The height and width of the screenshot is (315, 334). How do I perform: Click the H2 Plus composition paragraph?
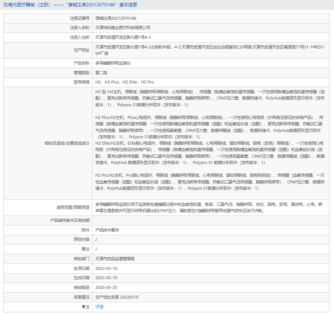tap(209, 127)
